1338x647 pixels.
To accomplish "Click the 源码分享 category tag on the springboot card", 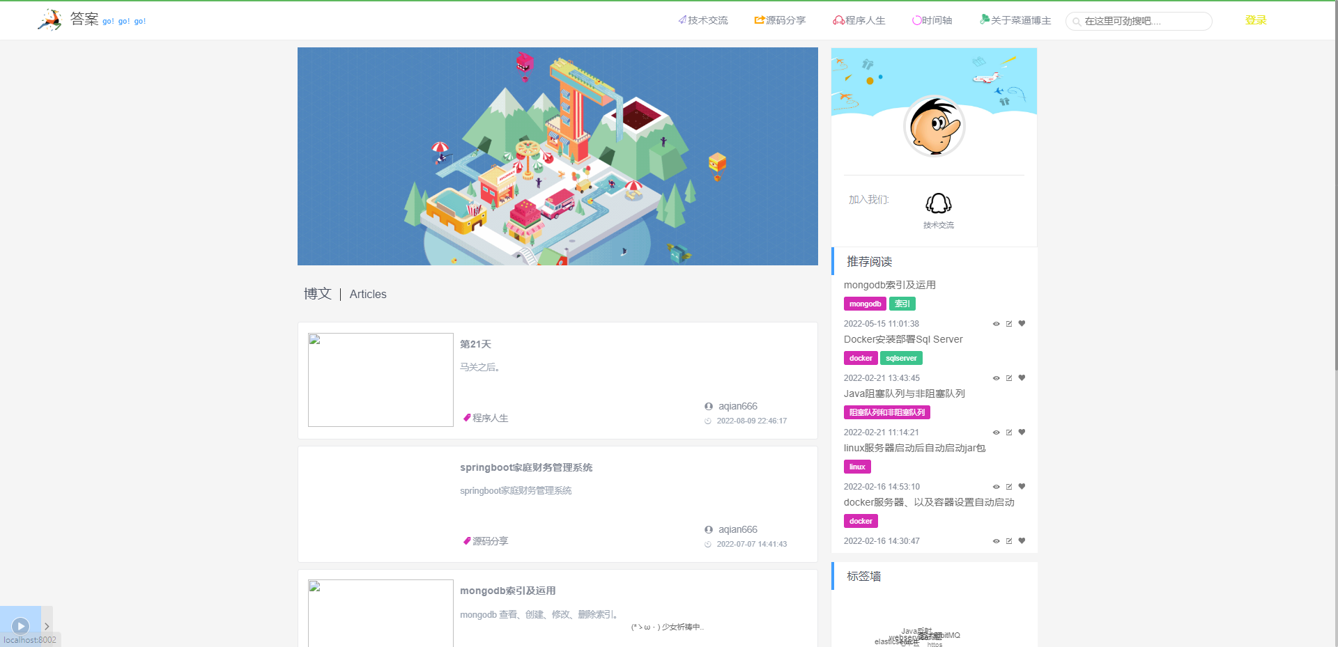I will (486, 541).
